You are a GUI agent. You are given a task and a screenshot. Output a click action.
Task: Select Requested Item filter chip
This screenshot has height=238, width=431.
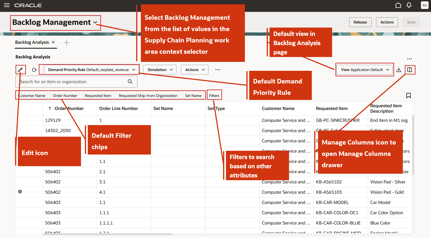click(98, 96)
